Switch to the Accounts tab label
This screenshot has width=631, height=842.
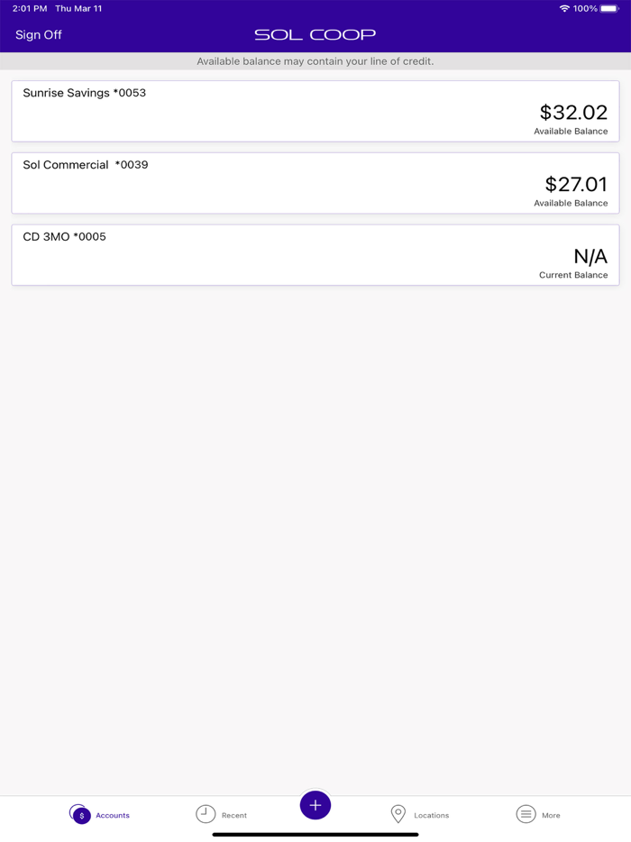[113, 815]
